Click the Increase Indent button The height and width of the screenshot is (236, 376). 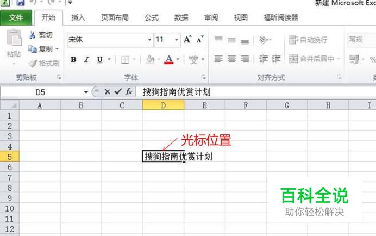[x=276, y=59]
